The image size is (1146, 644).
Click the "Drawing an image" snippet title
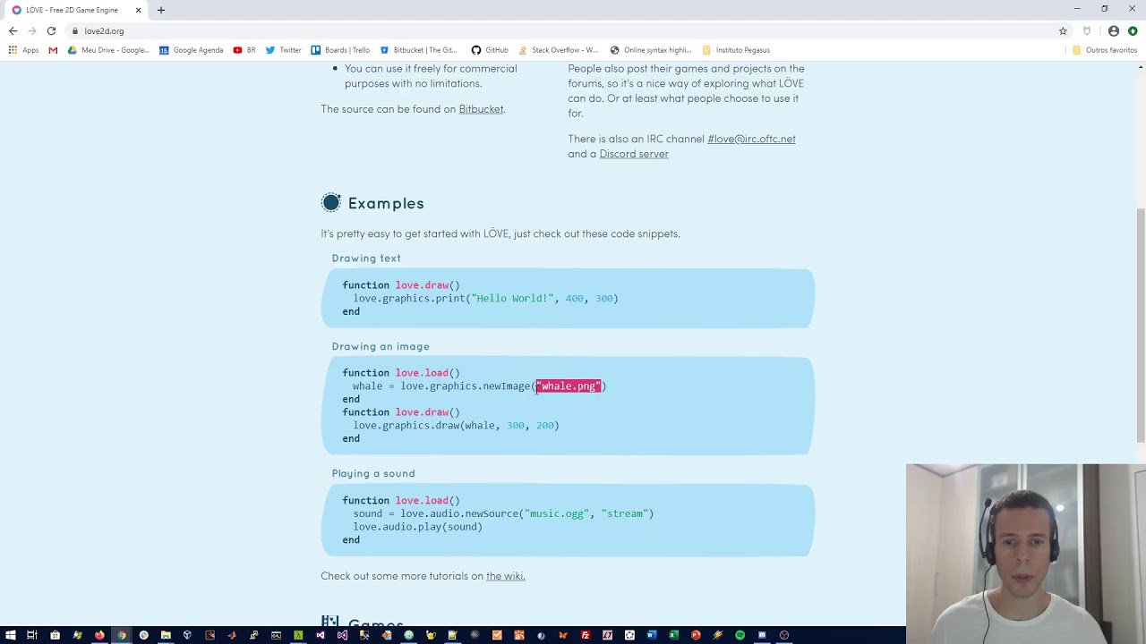click(x=381, y=346)
